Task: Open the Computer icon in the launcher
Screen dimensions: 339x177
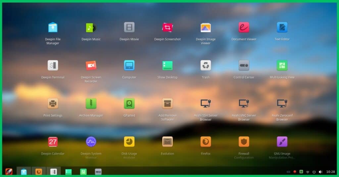Action: [129, 65]
